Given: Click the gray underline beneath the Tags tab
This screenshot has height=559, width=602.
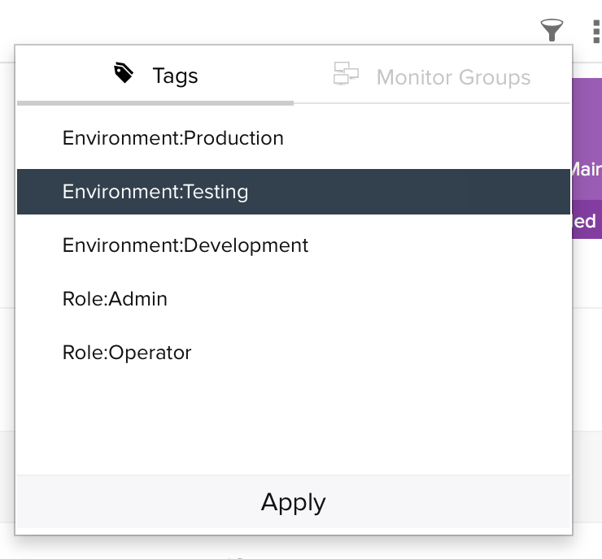Looking at the screenshot, I should pyautogui.click(x=155, y=103).
